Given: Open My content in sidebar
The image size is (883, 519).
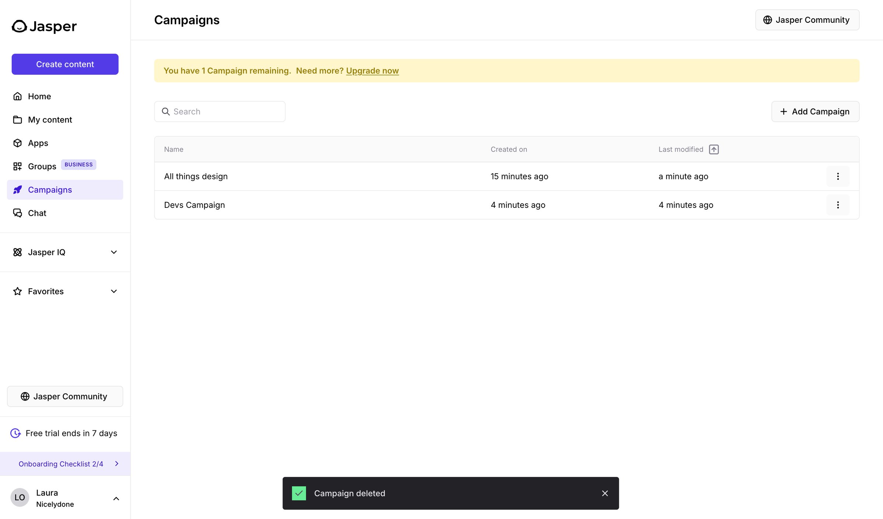Looking at the screenshot, I should (65, 120).
